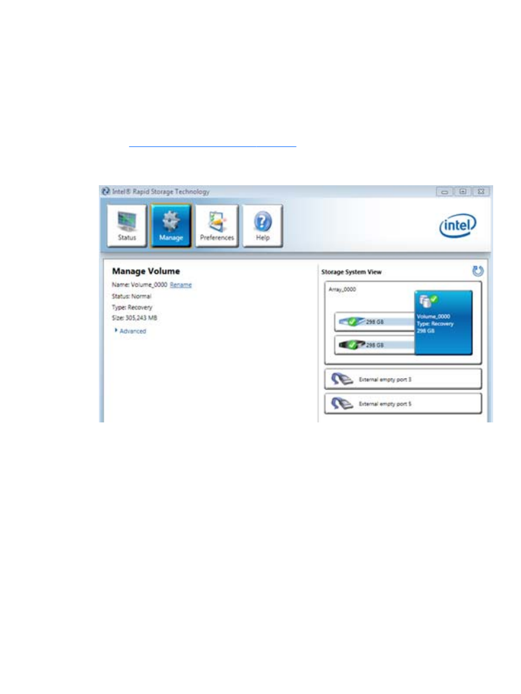521x694 pixels.
Task: Select External empty port 5
Action: (x=403, y=403)
